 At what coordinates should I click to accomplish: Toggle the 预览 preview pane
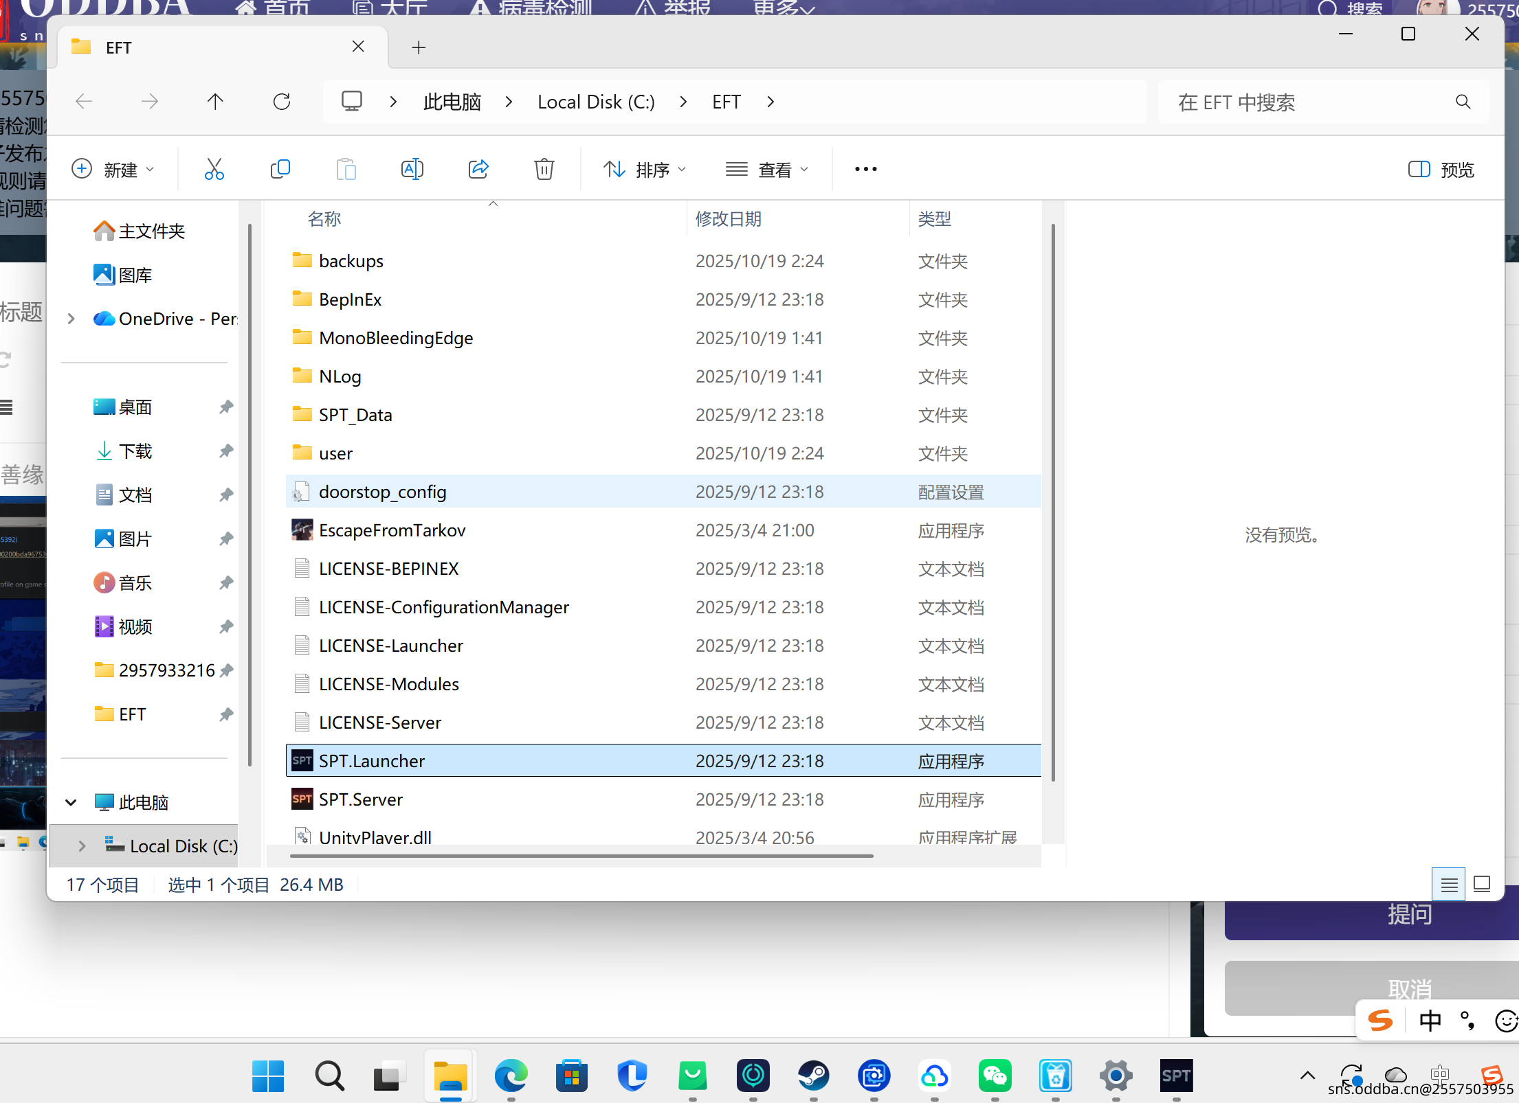pos(1441,169)
